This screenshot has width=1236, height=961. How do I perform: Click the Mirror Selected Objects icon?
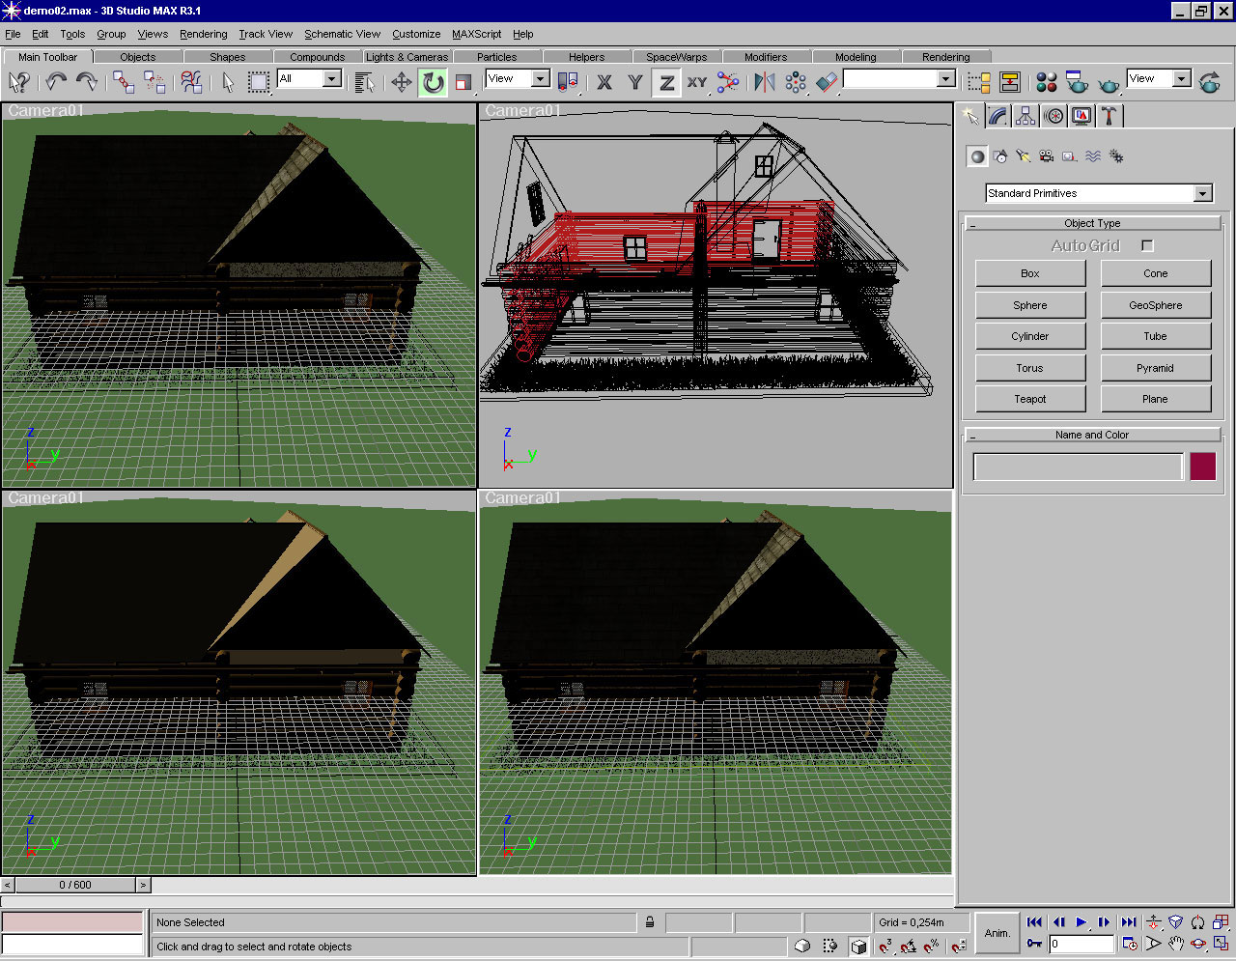pos(765,82)
